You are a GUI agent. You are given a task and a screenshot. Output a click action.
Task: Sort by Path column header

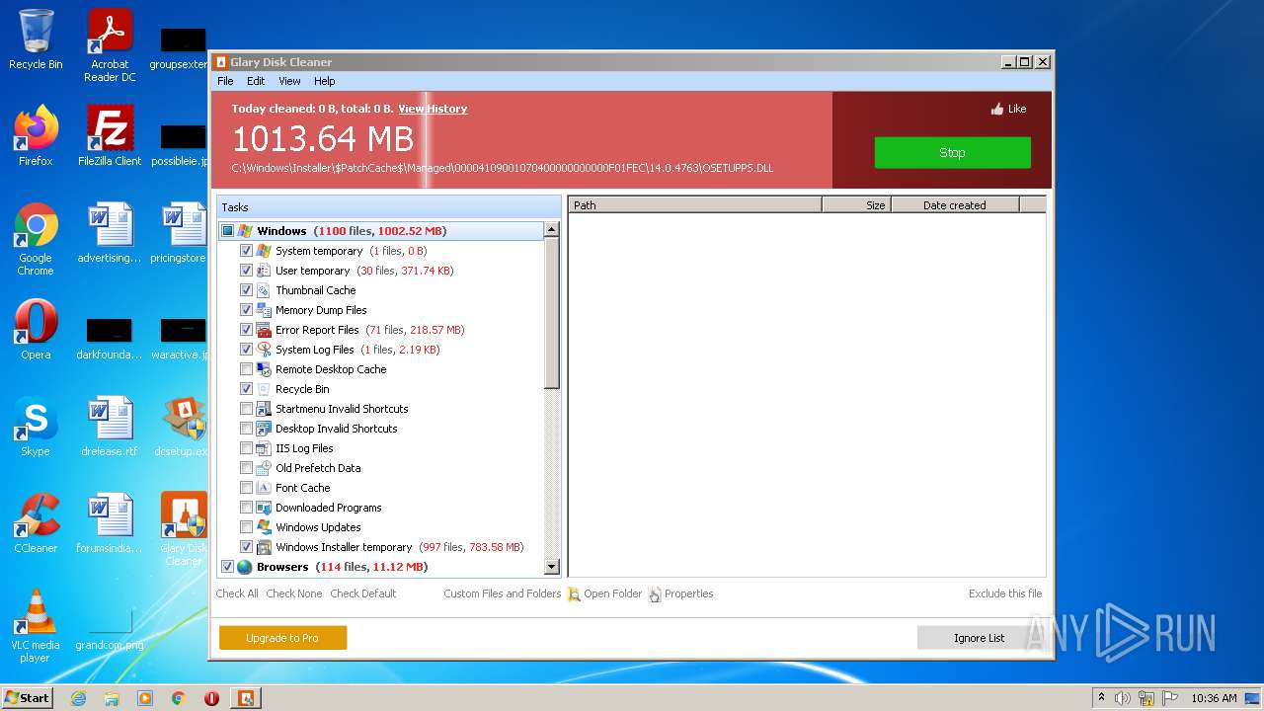tap(695, 204)
